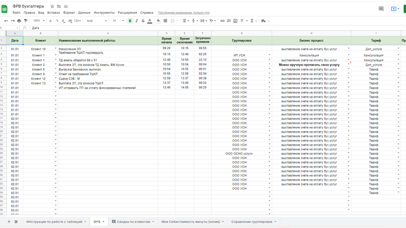Image resolution: width=406 pixels, height=228 pixels.
Task: Open the Файл menu
Action: click(17, 13)
